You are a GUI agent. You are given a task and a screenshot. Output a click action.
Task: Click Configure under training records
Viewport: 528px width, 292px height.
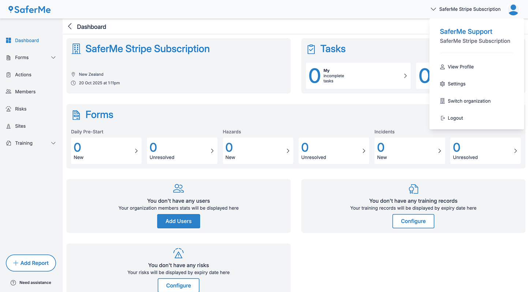tap(413, 221)
